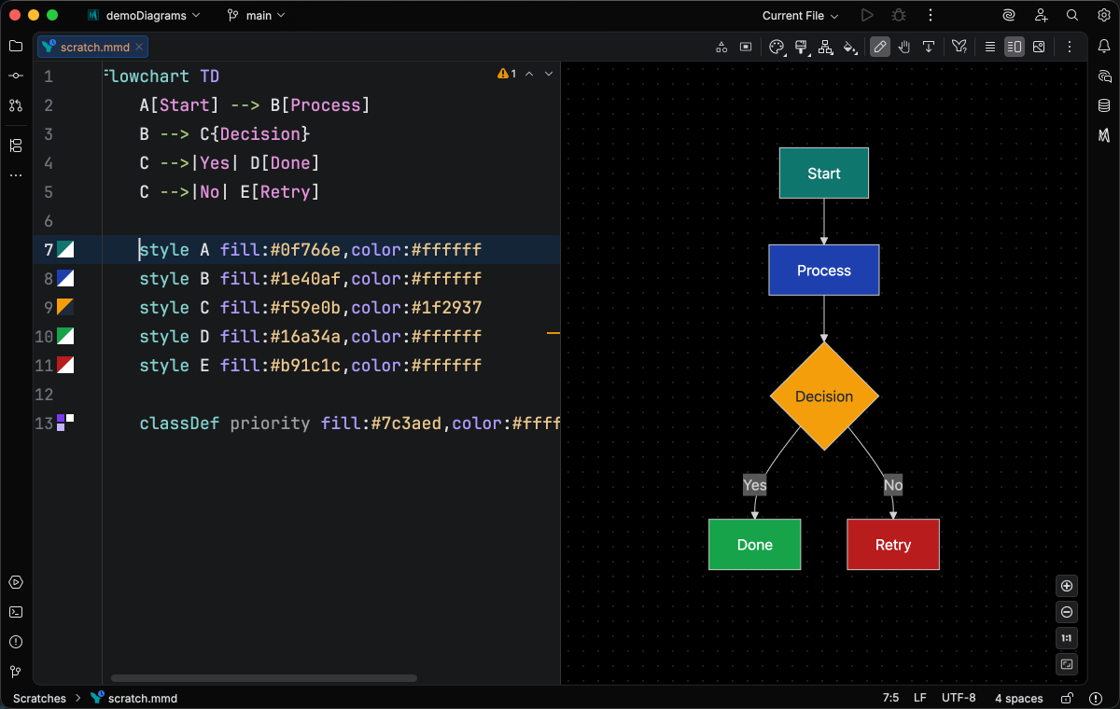Go to previous highlighted problem arrow

coord(529,74)
